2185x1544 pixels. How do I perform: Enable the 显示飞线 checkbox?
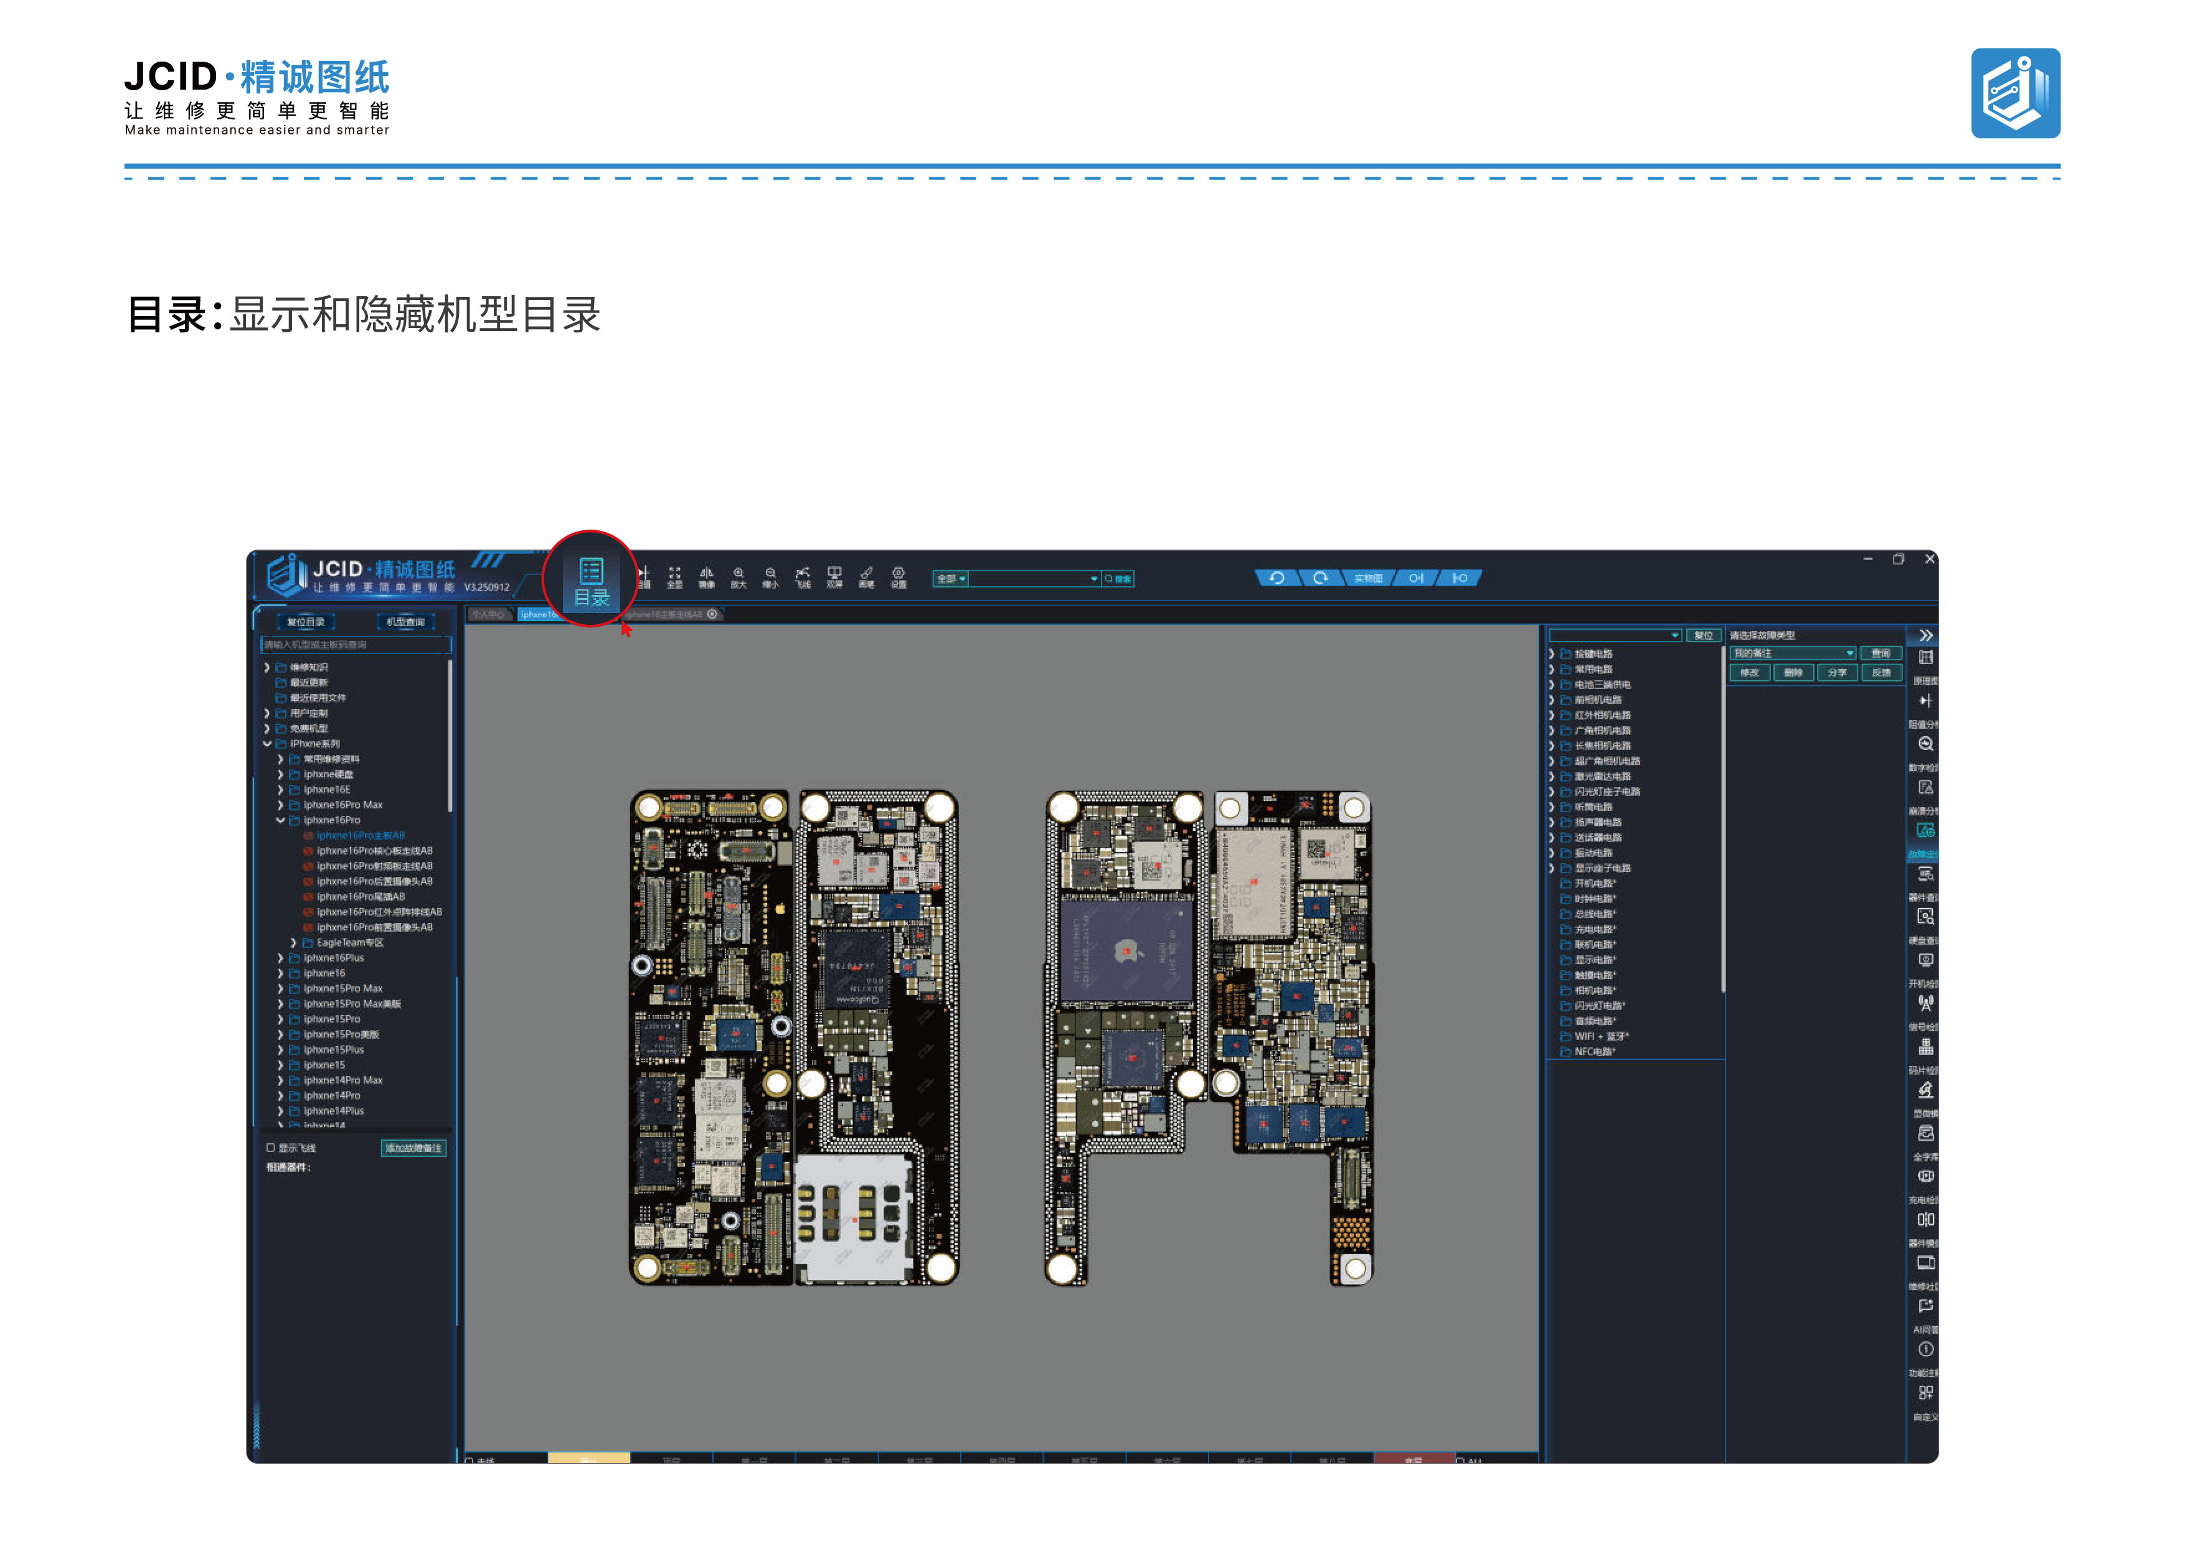[270, 1148]
